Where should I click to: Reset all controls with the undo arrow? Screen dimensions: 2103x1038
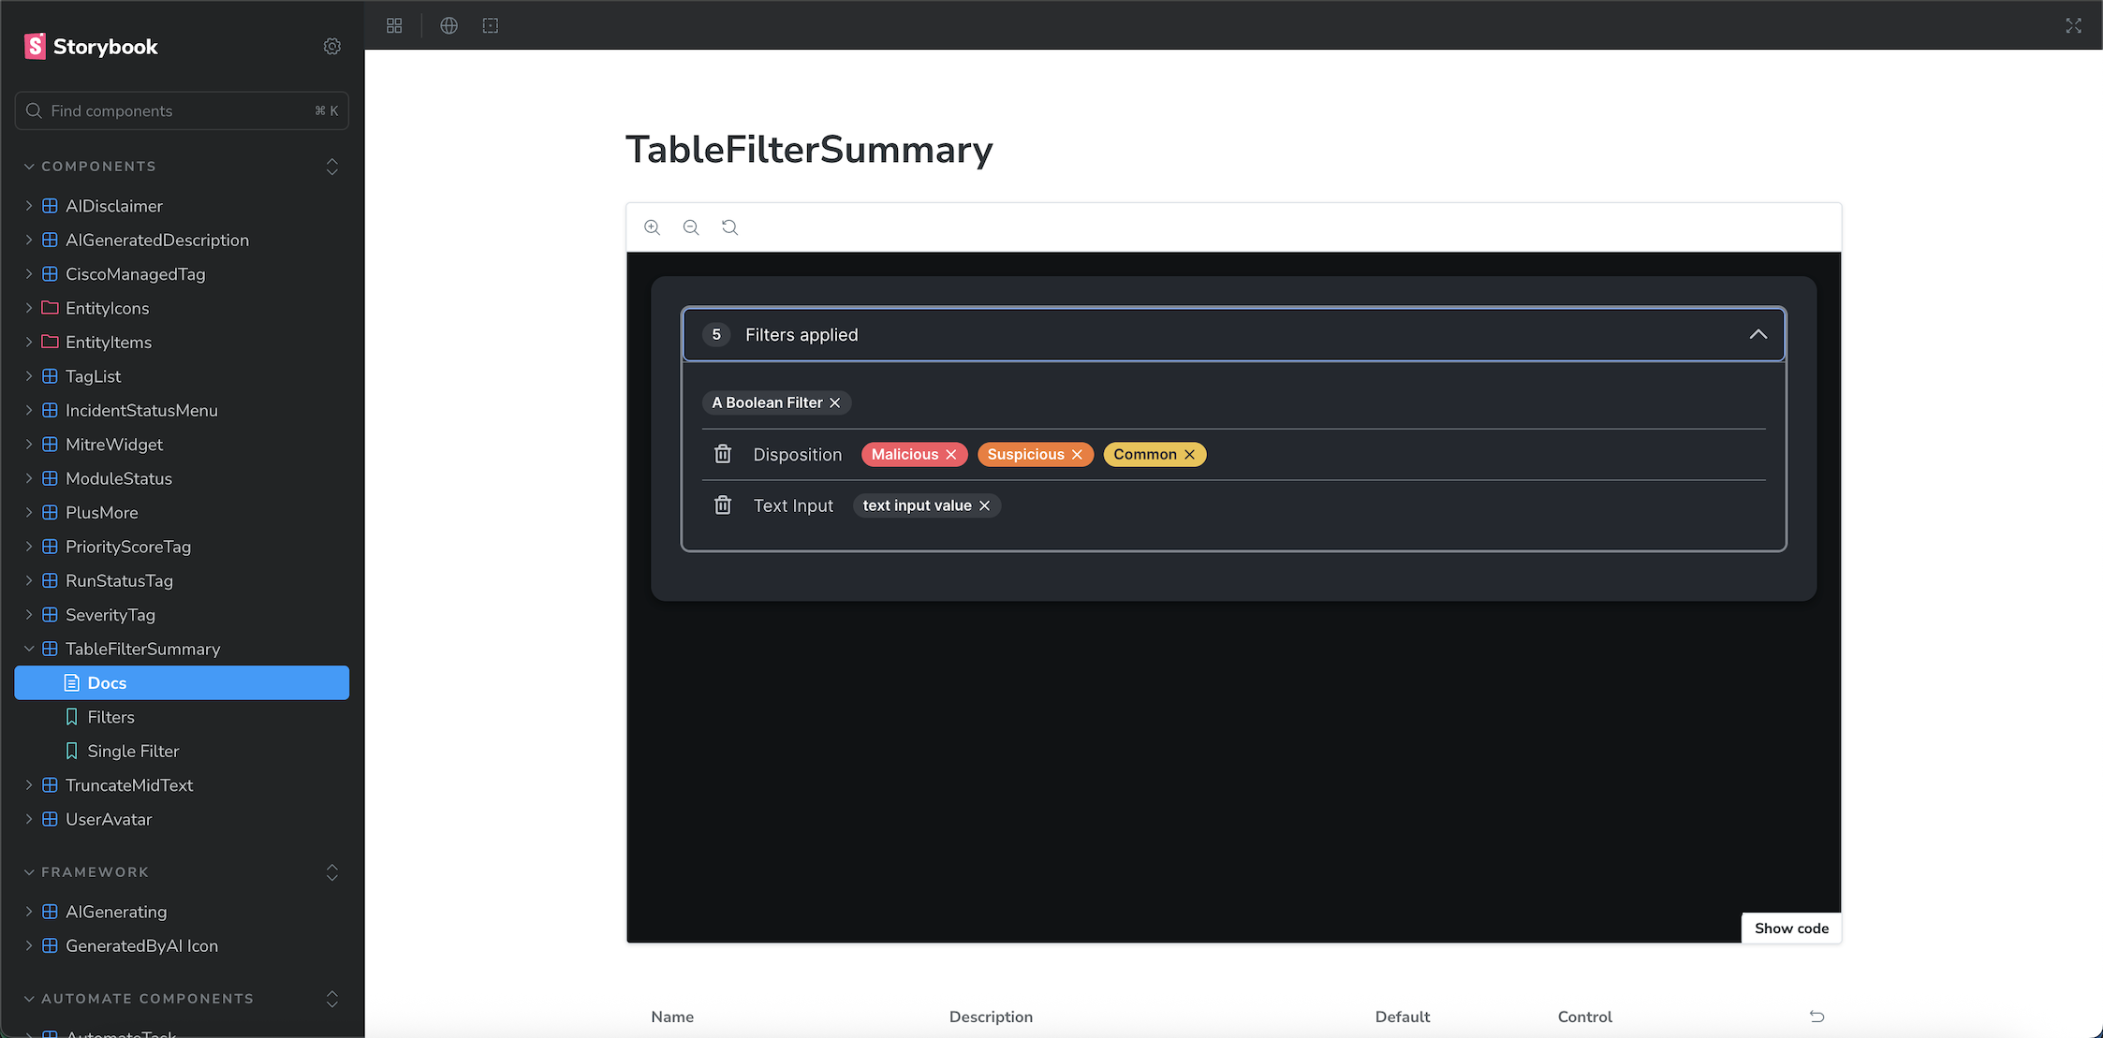click(1816, 1016)
